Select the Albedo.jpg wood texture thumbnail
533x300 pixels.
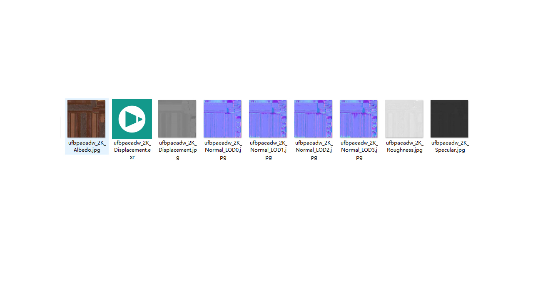[86, 119]
